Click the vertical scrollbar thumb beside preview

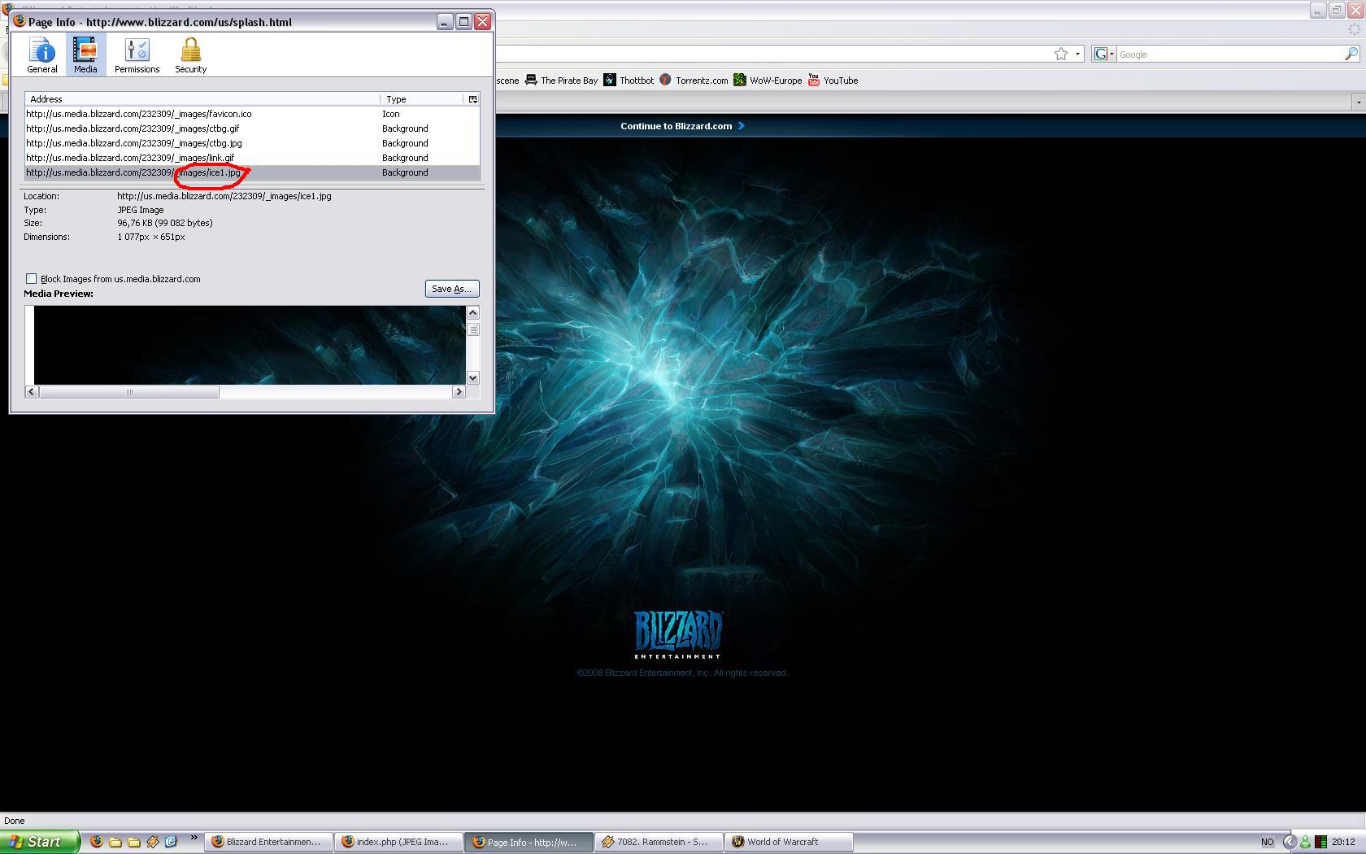(x=473, y=329)
